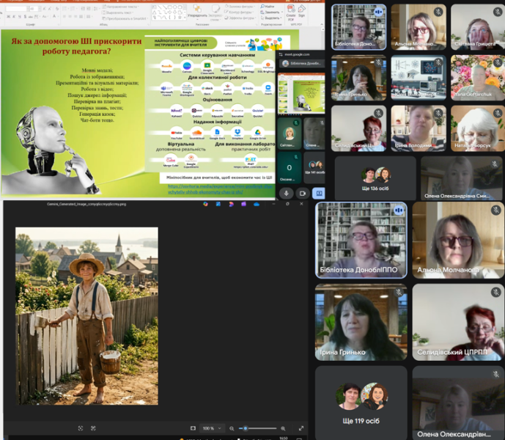505x440 pixels.
Task: Toggle screen presenting button in Meet mini window
Action: point(319,193)
